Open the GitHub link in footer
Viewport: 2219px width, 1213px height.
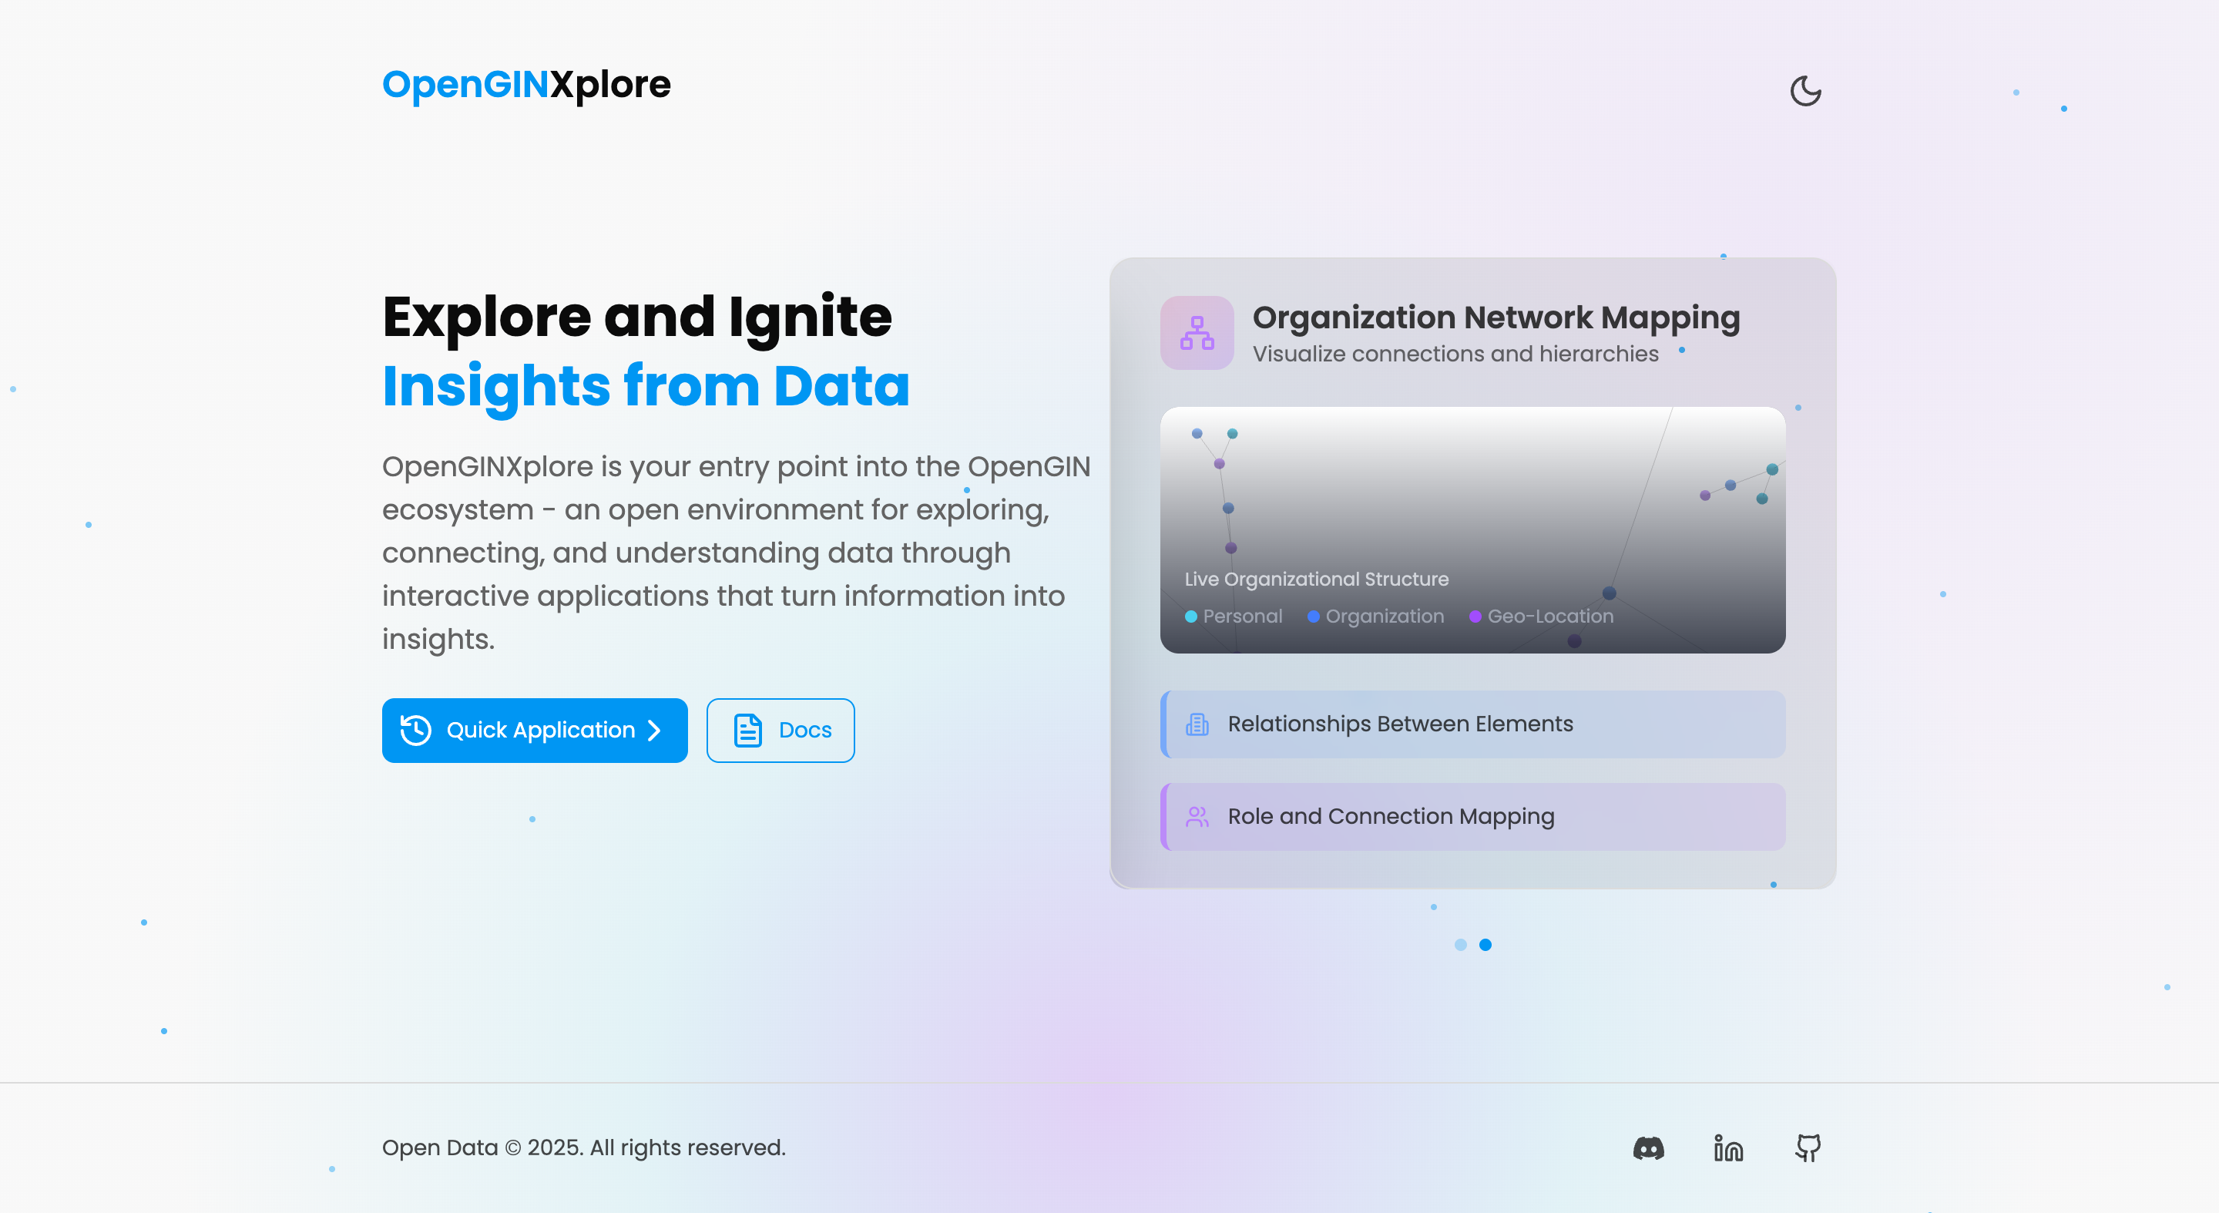1808,1147
